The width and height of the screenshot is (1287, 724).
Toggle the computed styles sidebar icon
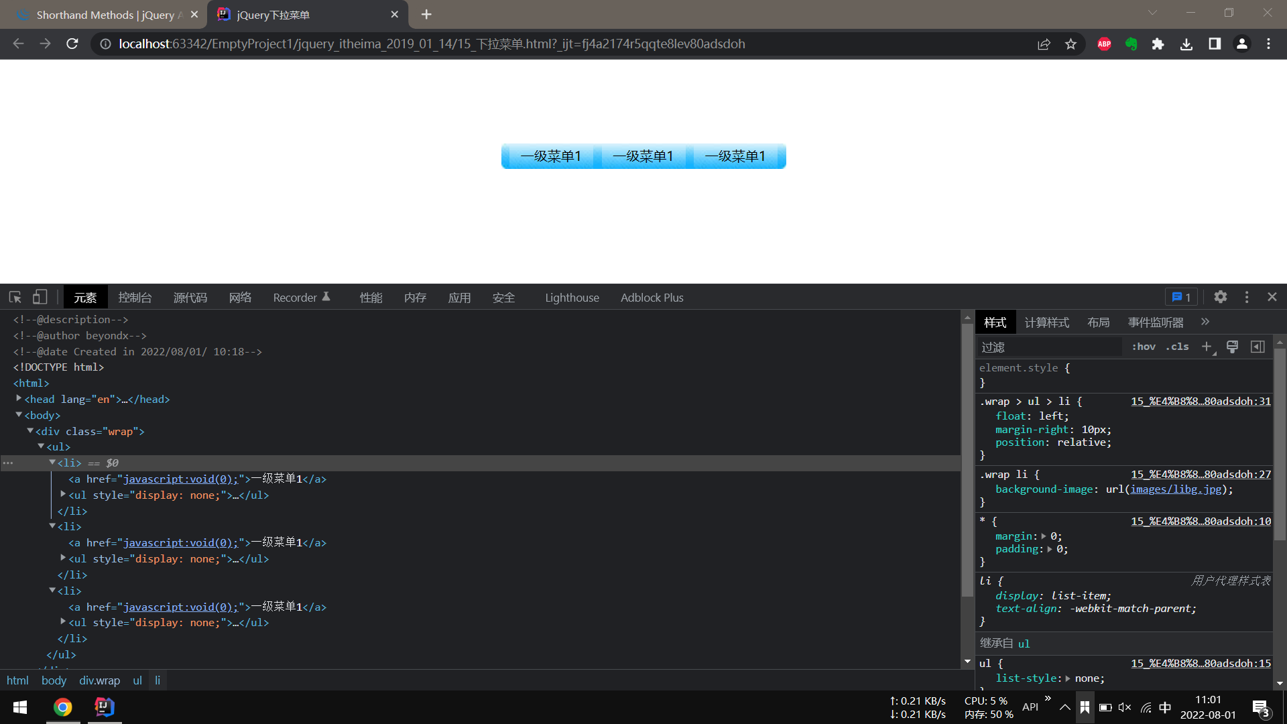point(1258,347)
